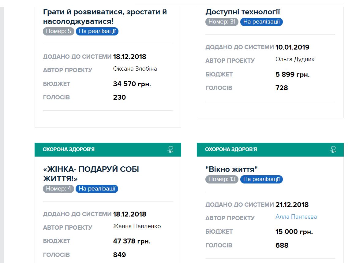The width and height of the screenshot is (352, 263).
Task: Open the "Доступні технології" project title
Action: coord(243,12)
